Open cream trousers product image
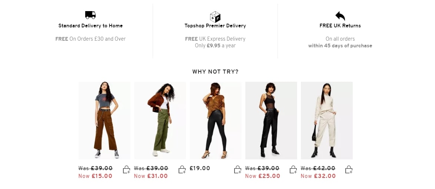Image resolution: width=435 pixels, height=189 pixels. point(327,121)
